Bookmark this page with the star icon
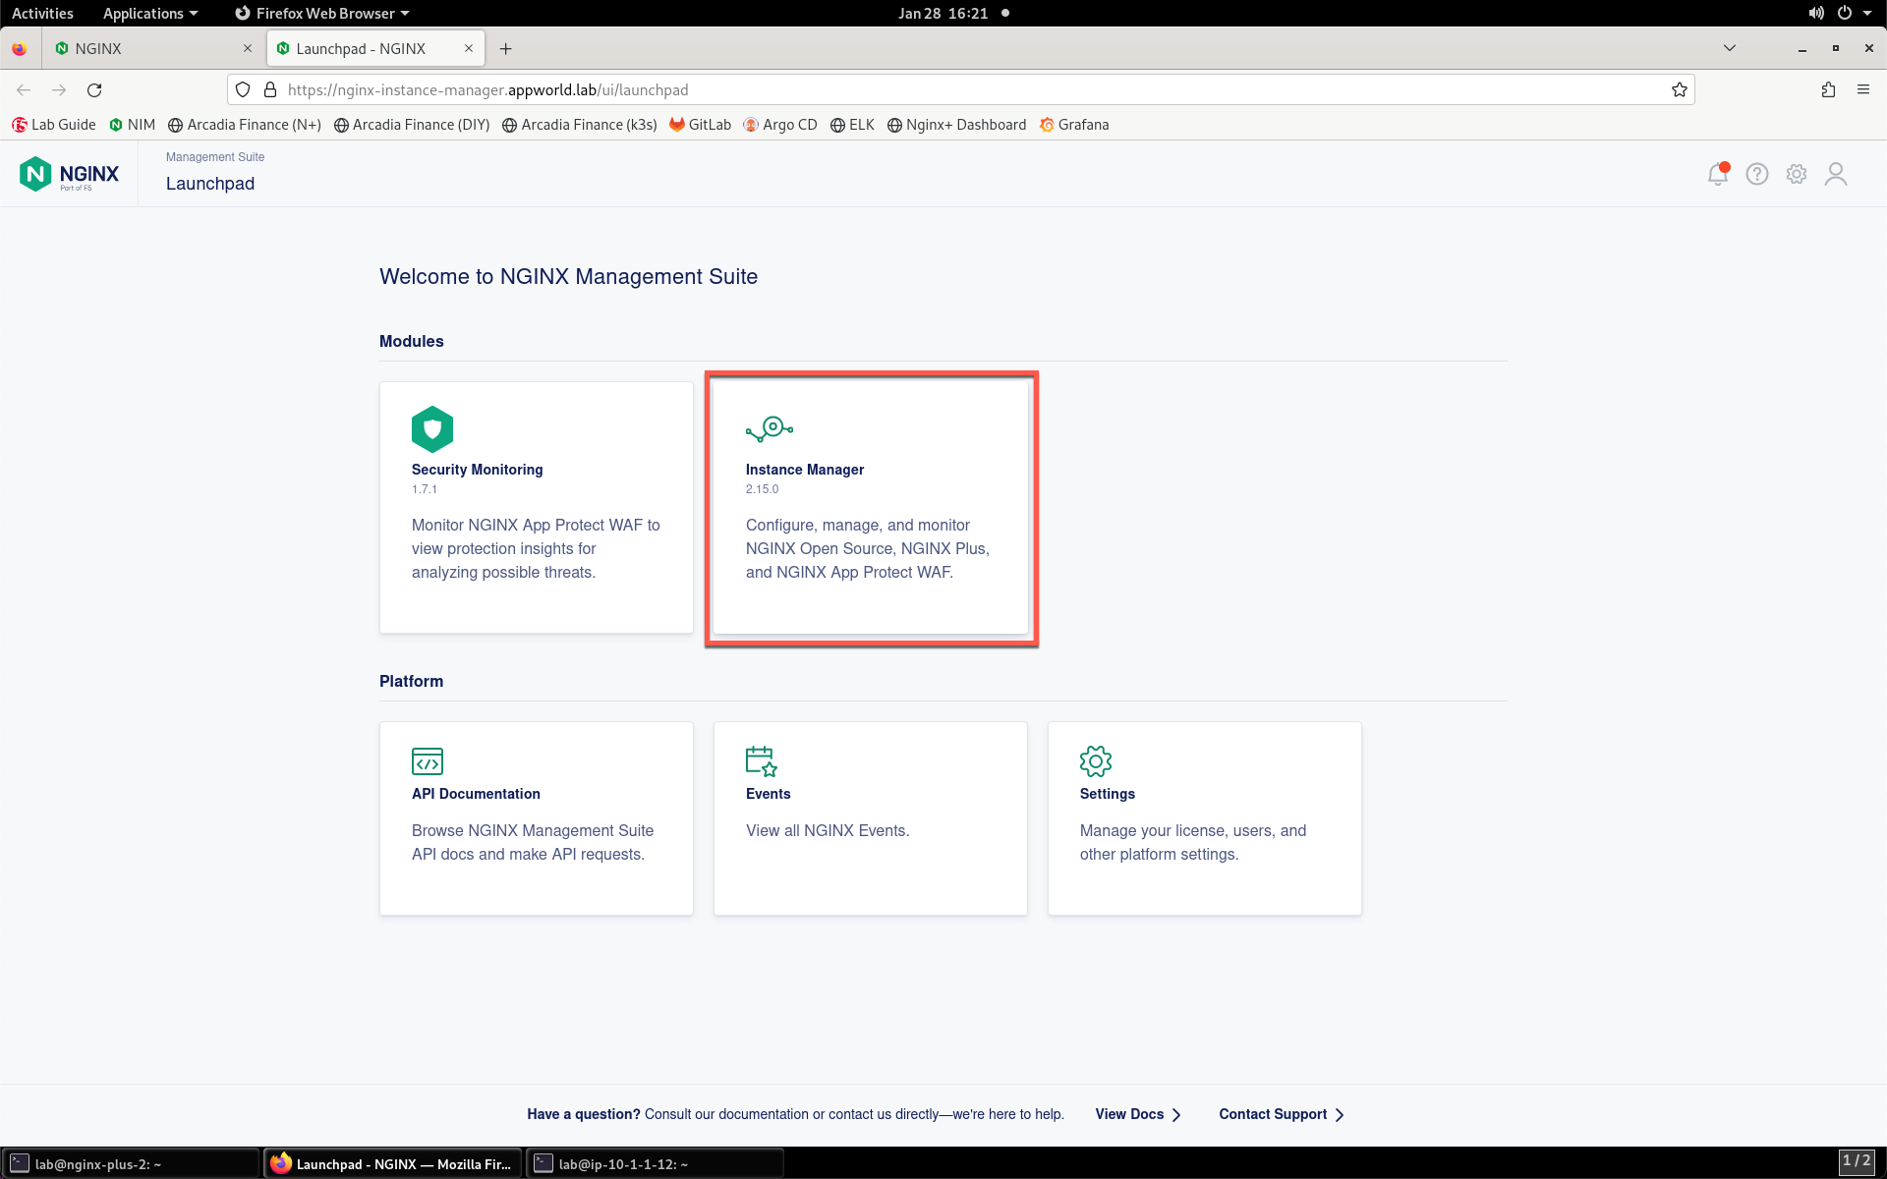The height and width of the screenshot is (1179, 1887). [1680, 89]
